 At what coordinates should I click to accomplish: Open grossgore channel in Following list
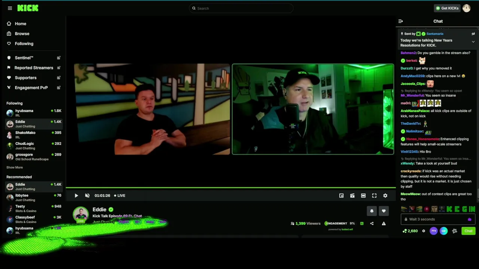tap(34, 157)
